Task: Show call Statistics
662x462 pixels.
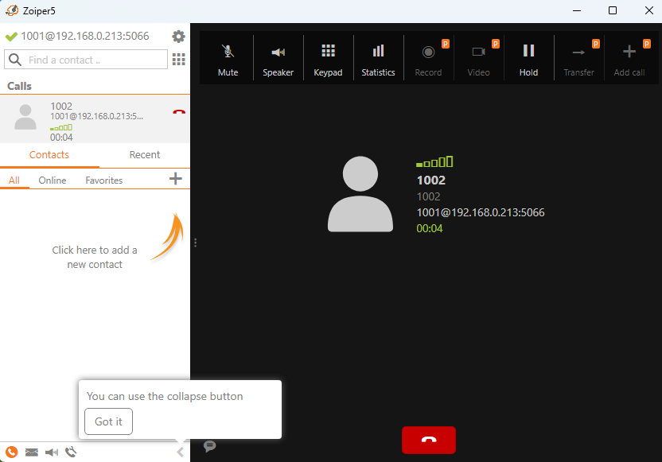Action: [378, 58]
